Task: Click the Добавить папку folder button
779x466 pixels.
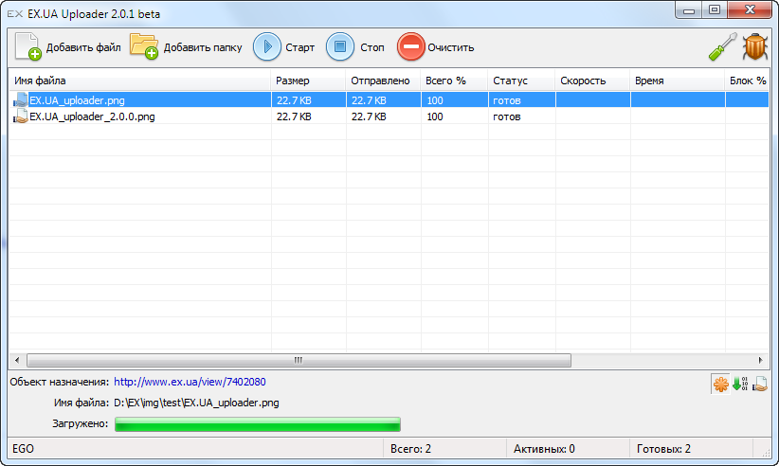Action: [186, 47]
